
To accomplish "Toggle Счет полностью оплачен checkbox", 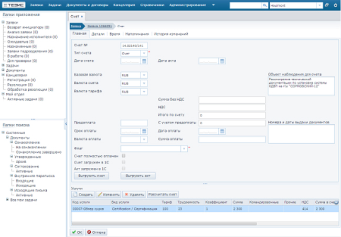I will (123, 156).
